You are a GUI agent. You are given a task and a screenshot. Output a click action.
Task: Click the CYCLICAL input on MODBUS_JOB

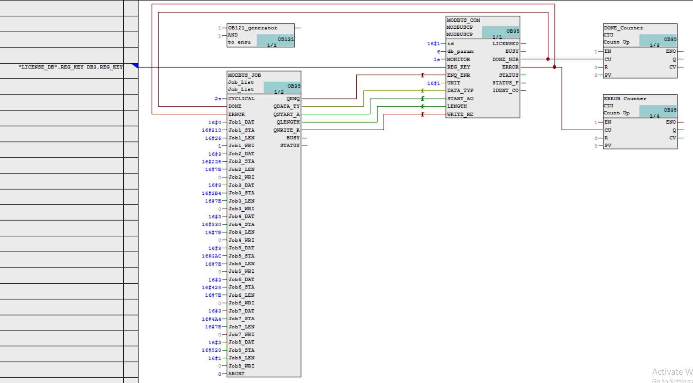point(241,99)
